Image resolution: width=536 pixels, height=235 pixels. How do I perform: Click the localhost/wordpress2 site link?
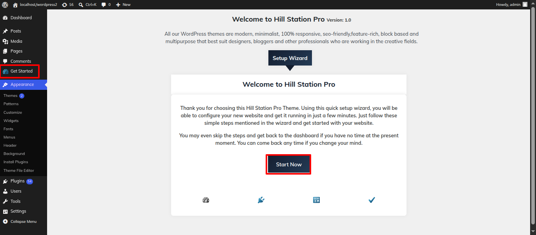click(x=38, y=5)
